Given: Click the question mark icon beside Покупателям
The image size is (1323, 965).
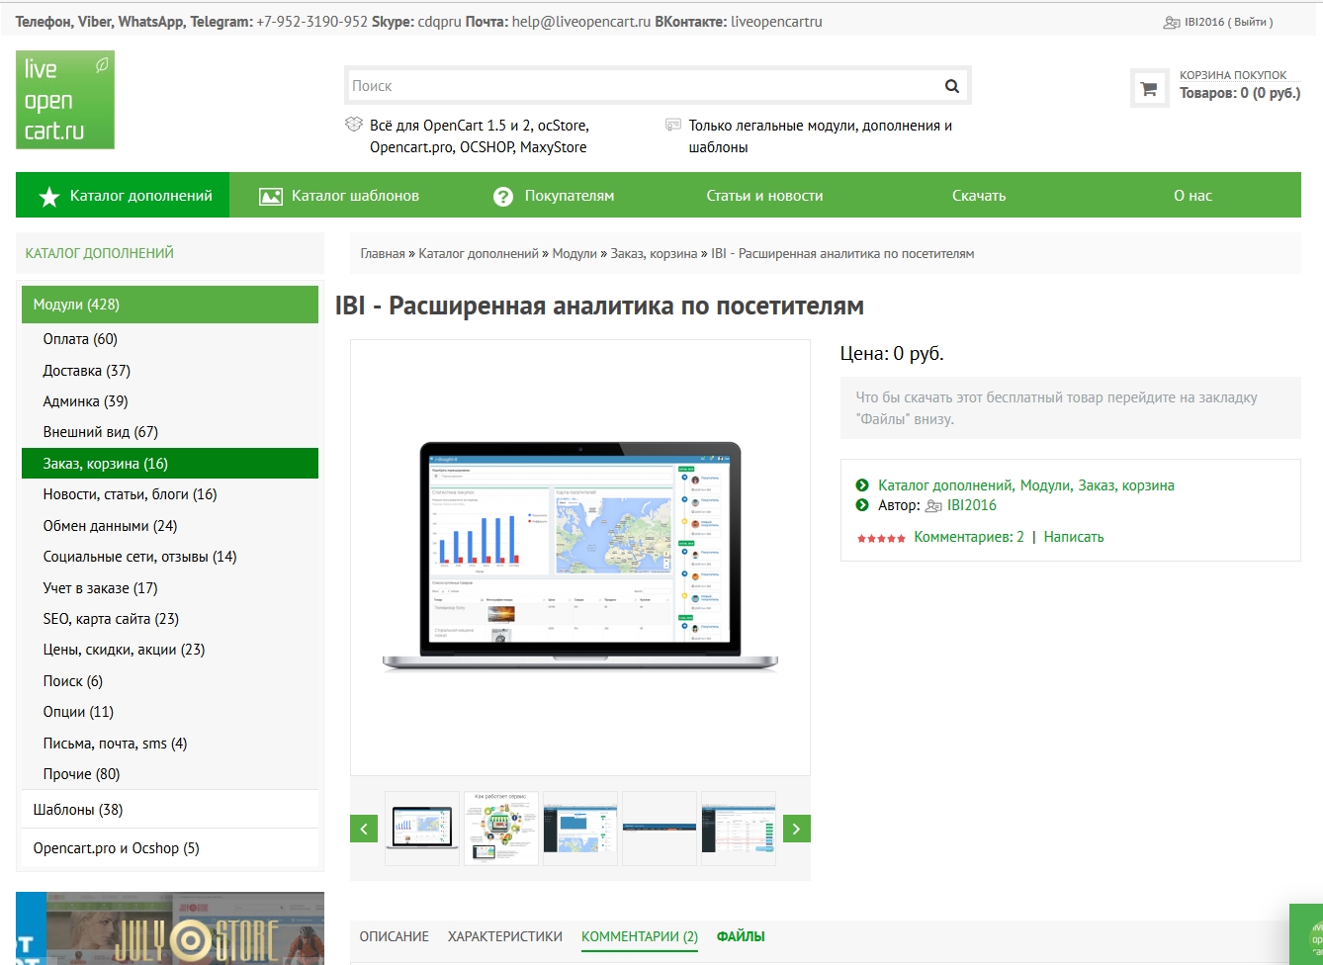Looking at the screenshot, I should tap(503, 197).
